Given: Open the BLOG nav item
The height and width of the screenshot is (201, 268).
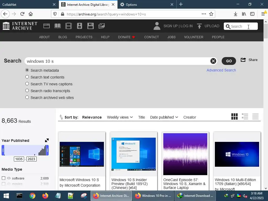Looking at the screenshot, I should pyautogui.click(x=63, y=37).
